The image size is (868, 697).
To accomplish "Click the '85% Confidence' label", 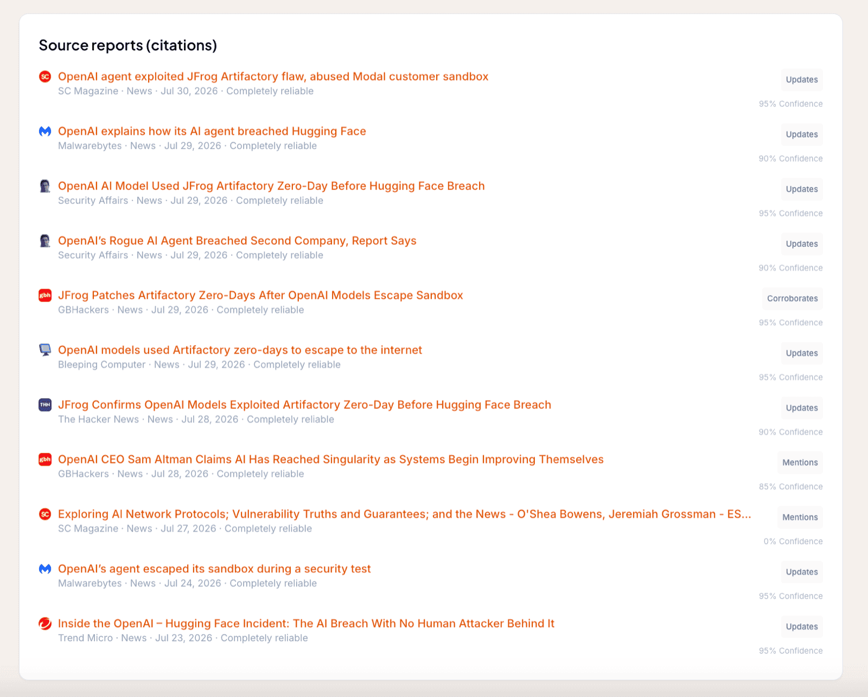I will click(x=790, y=487).
